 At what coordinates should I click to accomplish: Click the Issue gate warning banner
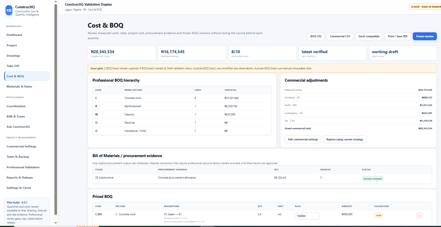262,68
